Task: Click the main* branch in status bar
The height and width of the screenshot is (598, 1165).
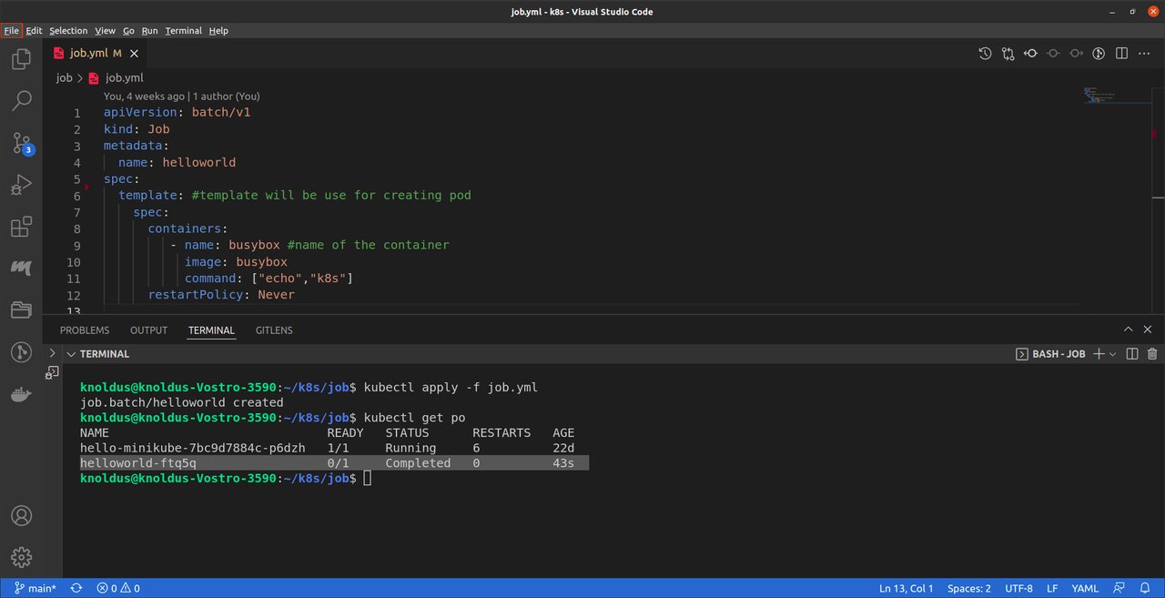Action: pyautogui.click(x=35, y=588)
